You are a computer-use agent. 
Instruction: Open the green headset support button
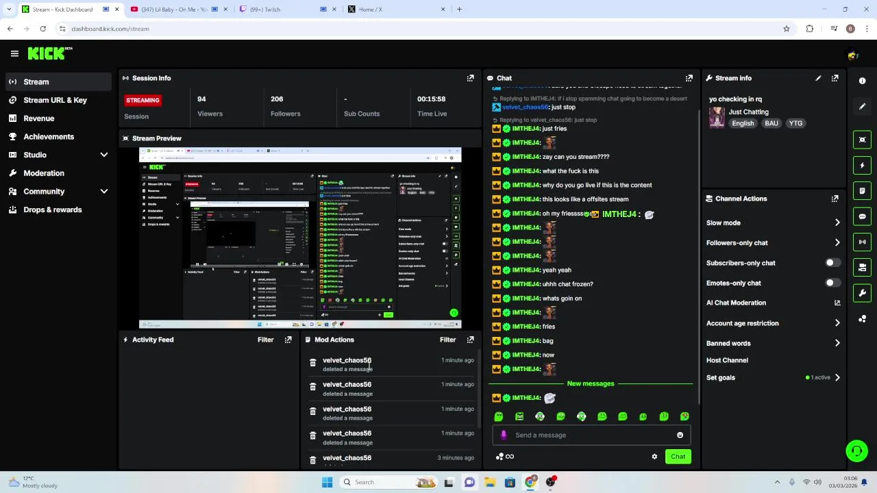[856, 451]
